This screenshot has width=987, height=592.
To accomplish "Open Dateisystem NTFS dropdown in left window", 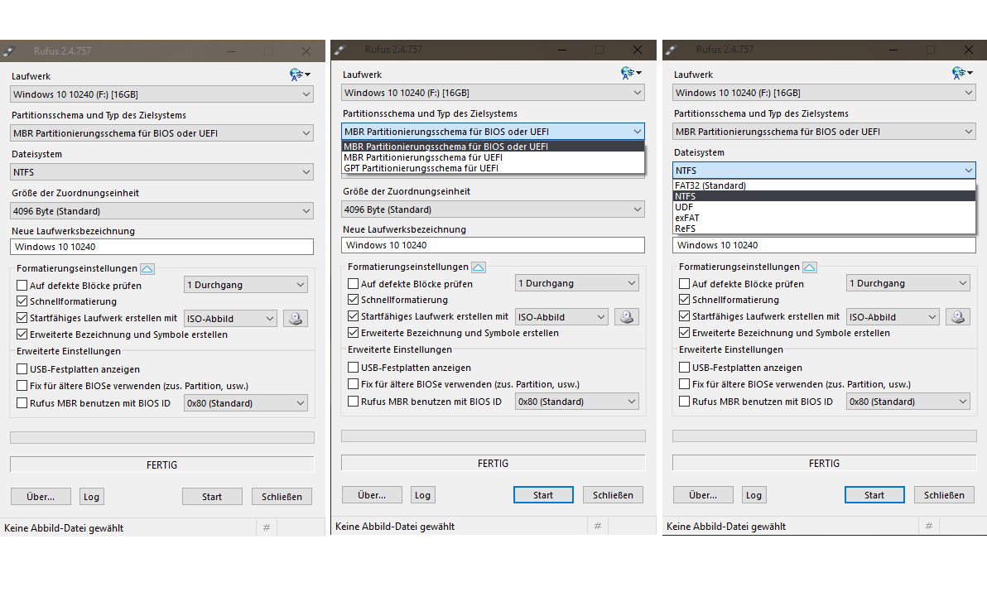I will click(x=161, y=172).
